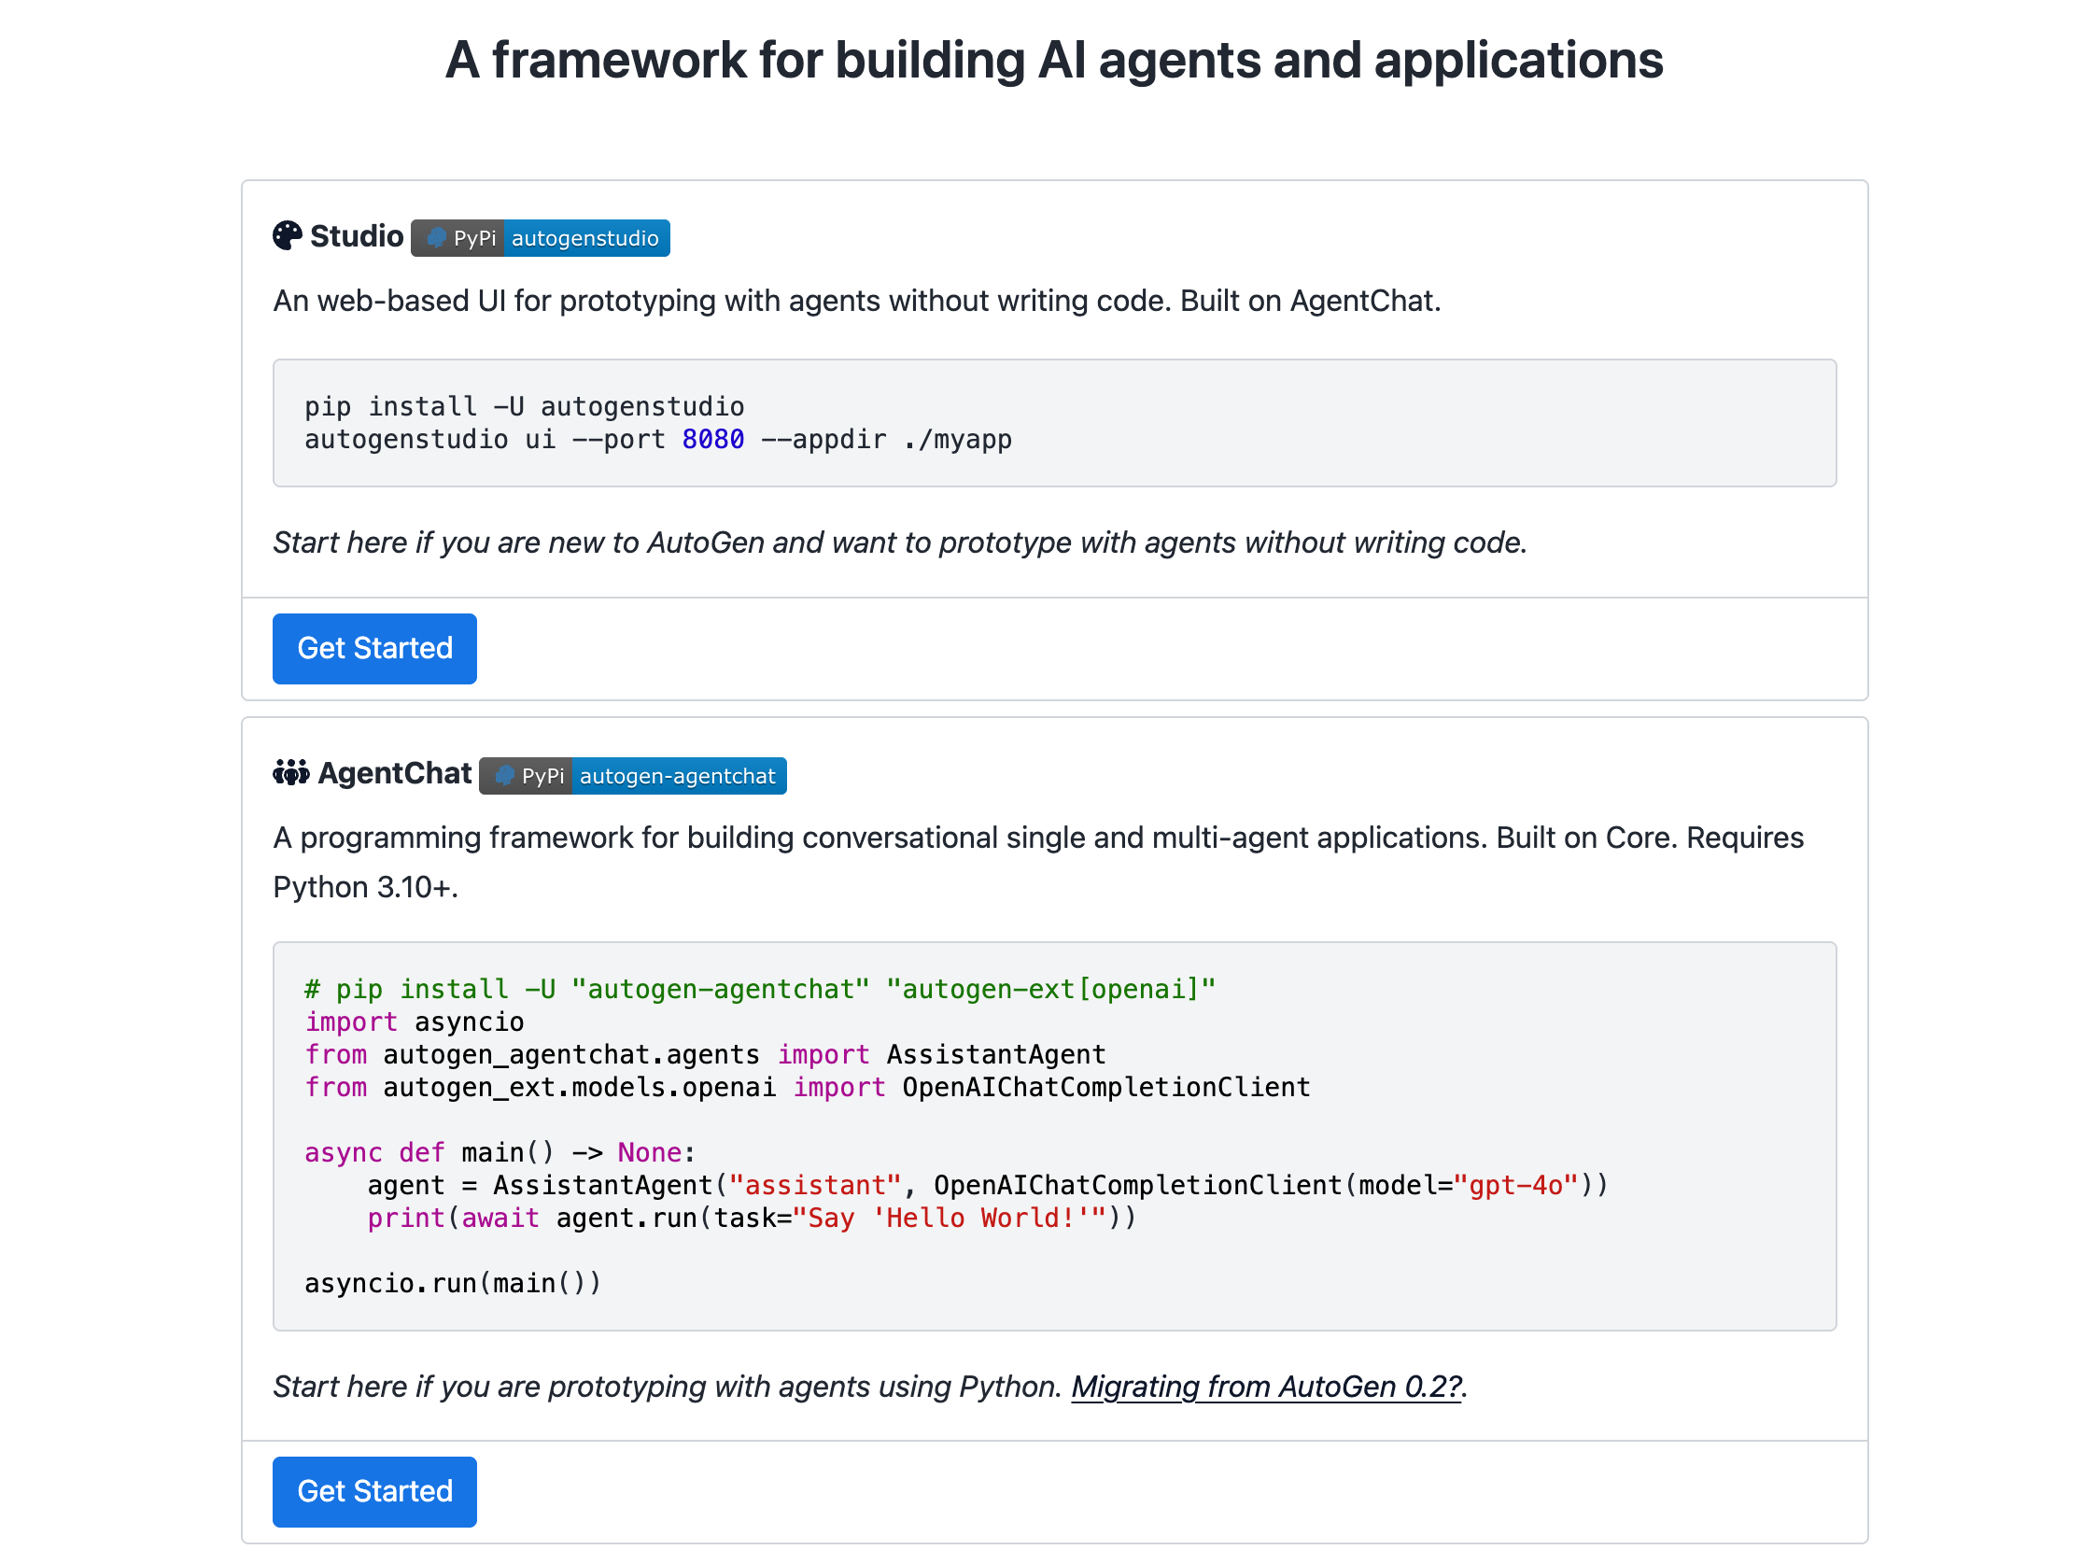Image resolution: width=2097 pixels, height=1550 pixels.
Task: Open the autogenstudio PyPi badge label
Action: coord(585,238)
